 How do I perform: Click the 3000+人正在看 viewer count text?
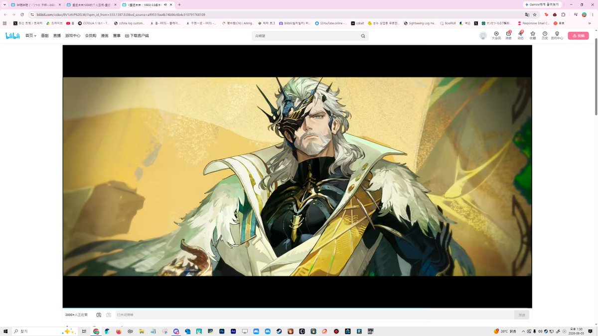76,315
